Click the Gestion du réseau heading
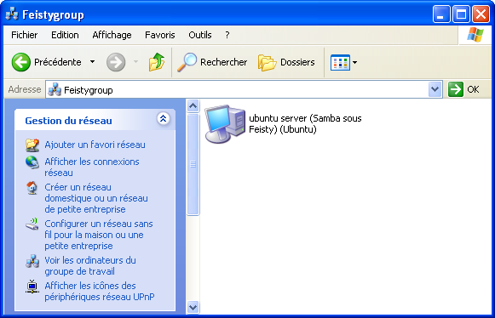The width and height of the screenshot is (495, 318). [x=68, y=121]
